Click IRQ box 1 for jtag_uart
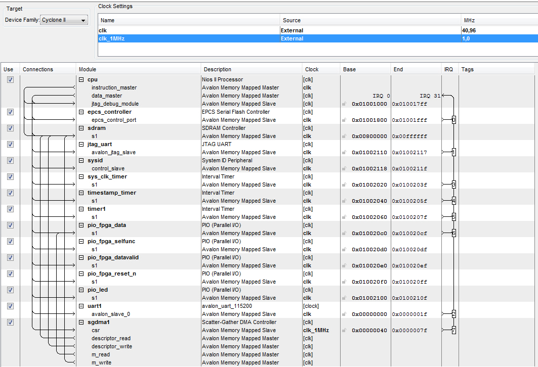 point(453,153)
